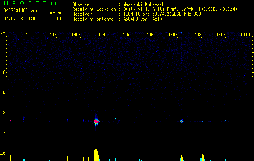This screenshot has height=161, width=254.
Task: Click time tick 1408
Action: 197,35
